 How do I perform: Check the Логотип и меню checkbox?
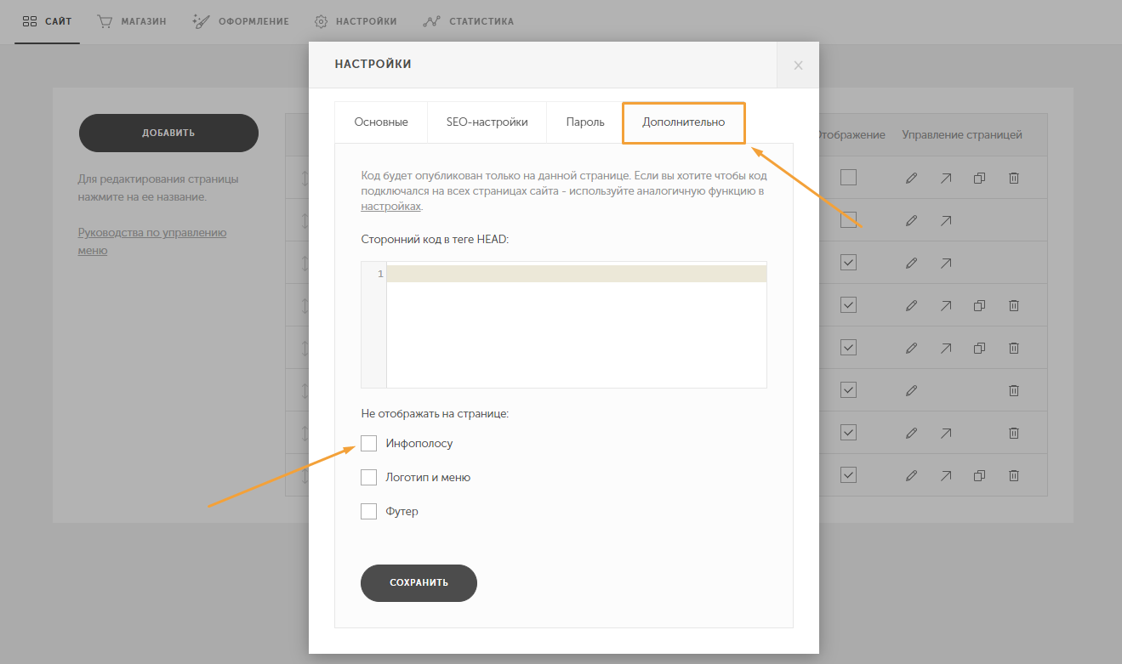368,478
